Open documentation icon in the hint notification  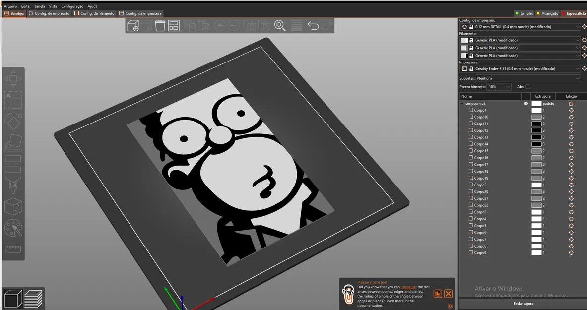pyautogui.click(x=438, y=294)
